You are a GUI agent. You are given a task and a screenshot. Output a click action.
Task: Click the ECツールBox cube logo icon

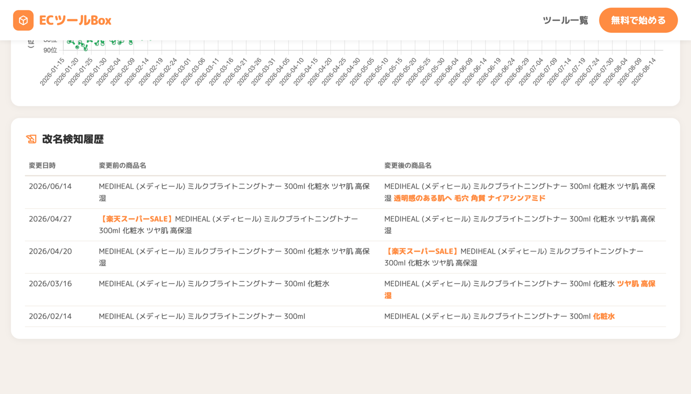[x=23, y=21]
